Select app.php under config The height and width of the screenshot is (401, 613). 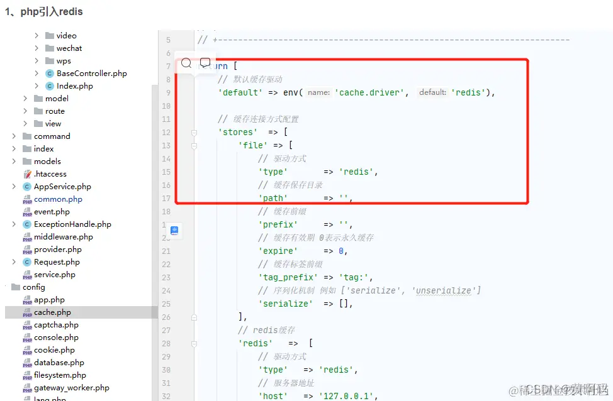[x=49, y=299]
